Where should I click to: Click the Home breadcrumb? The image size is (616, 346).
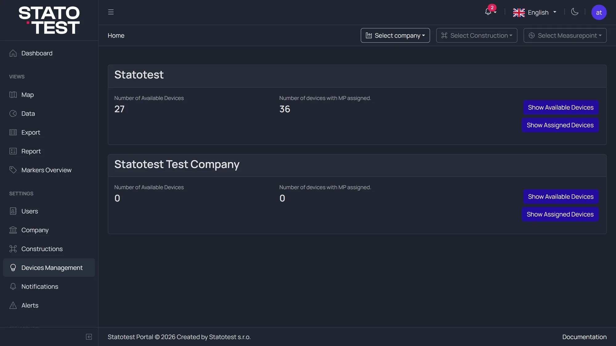click(116, 35)
